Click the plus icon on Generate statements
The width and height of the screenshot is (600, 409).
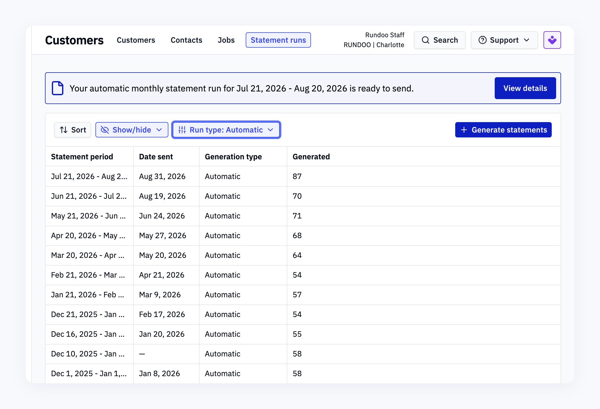click(464, 130)
